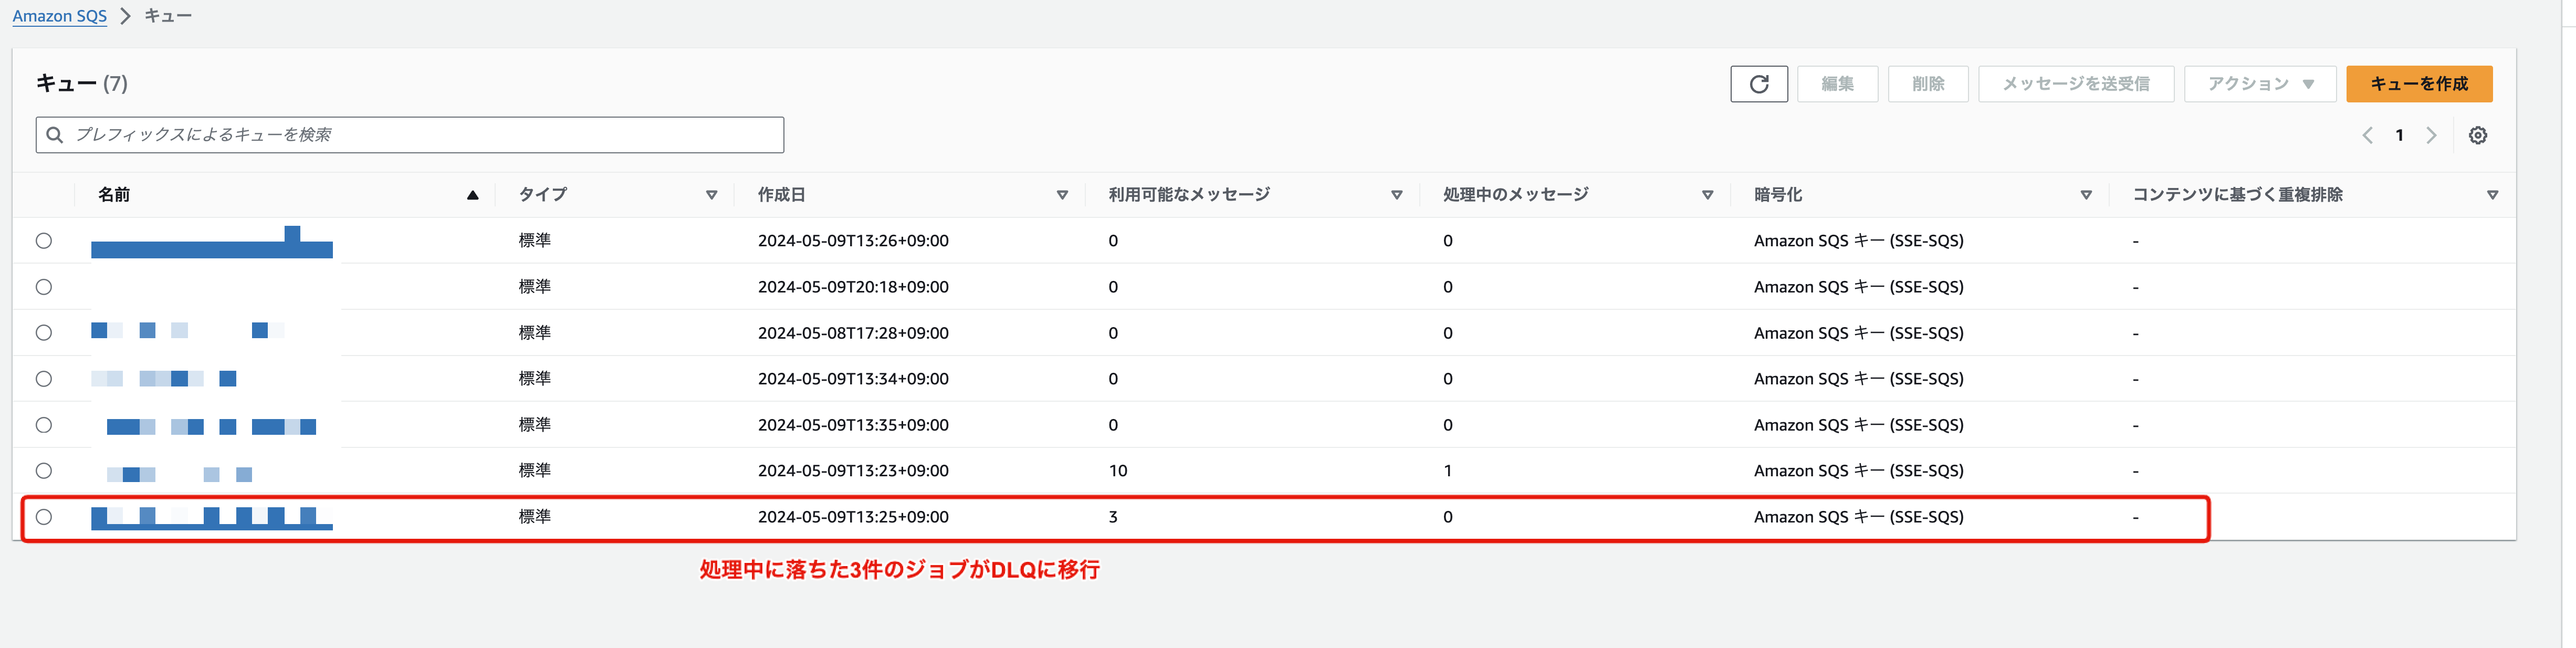Select the DLQ queue with 3 messages
Viewport: 2576px width, 648px height.
pyautogui.click(x=44, y=517)
